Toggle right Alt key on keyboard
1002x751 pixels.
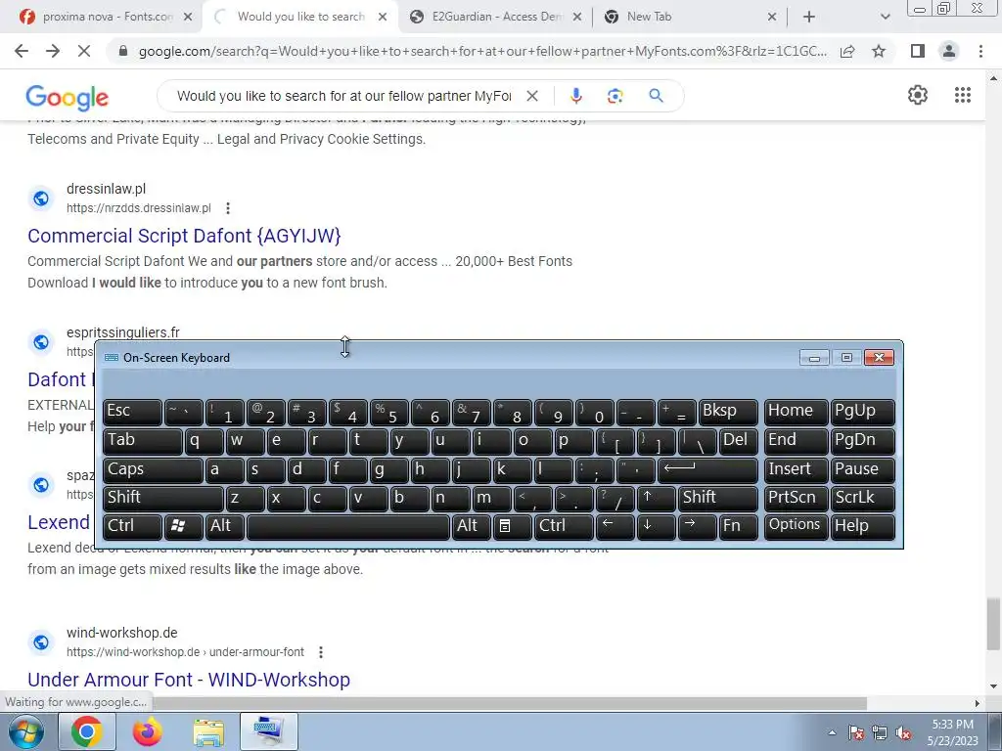[471, 526]
